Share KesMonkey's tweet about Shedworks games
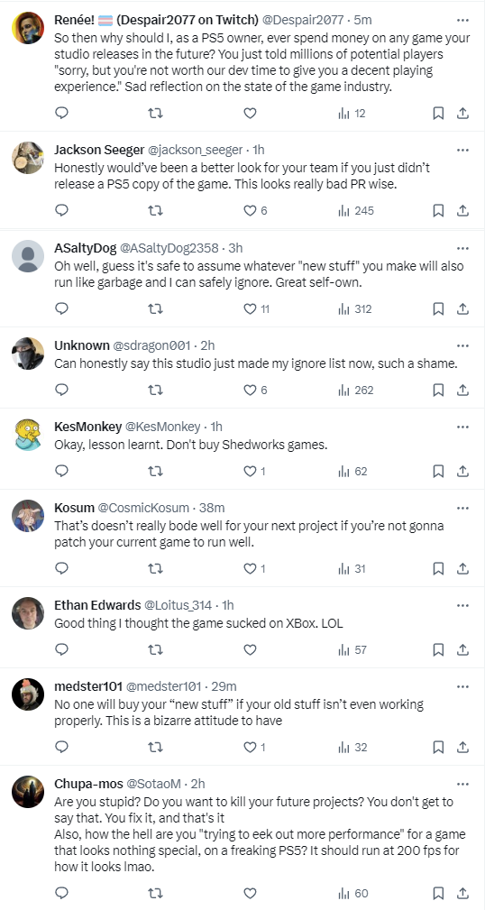Image resolution: width=485 pixels, height=910 pixels. 462,472
